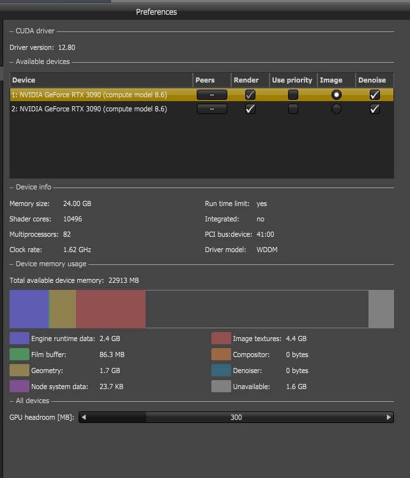Screen dimensions: 410x478
Task: Click the Image column header
Action: coord(337,80)
